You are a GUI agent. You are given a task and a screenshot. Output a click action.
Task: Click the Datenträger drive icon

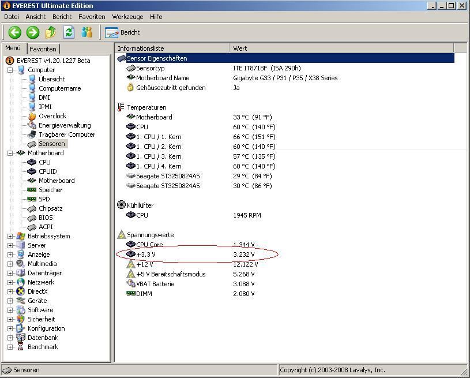click(x=21, y=273)
